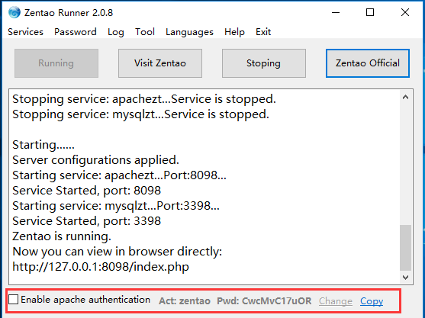Image resolution: width=425 pixels, height=318 pixels.
Task: Click the Change password link
Action: 336,301
